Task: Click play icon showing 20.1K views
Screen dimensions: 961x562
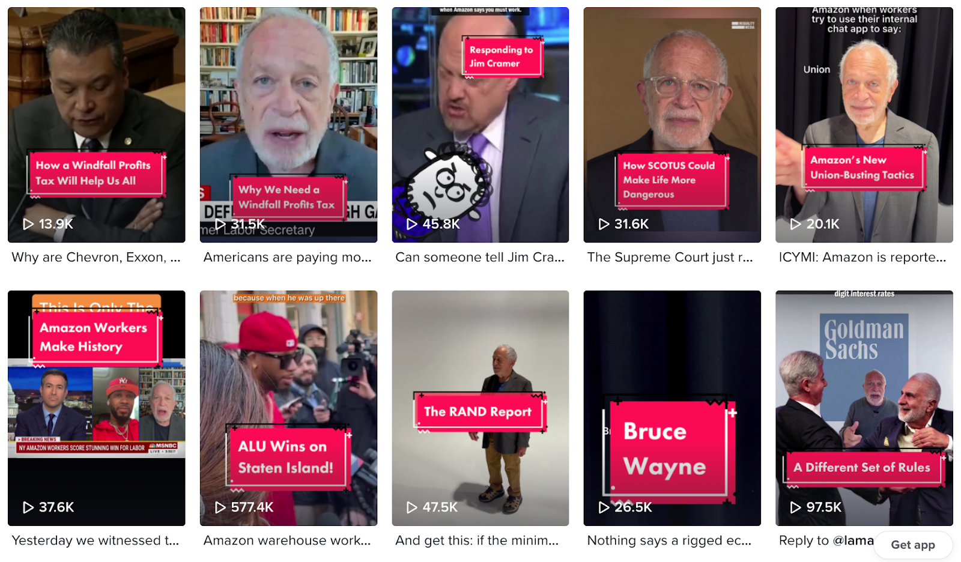Action: 796,224
